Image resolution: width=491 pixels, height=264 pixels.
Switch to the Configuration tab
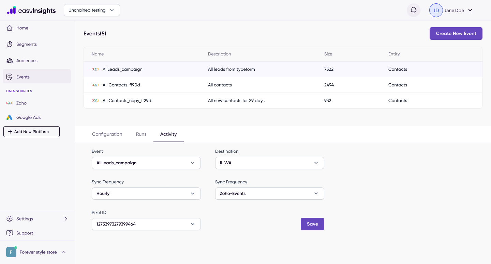[107, 134]
